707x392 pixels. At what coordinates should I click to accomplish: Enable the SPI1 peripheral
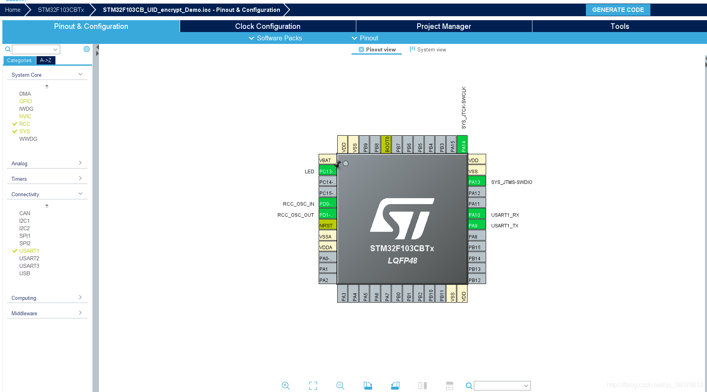tap(25, 235)
